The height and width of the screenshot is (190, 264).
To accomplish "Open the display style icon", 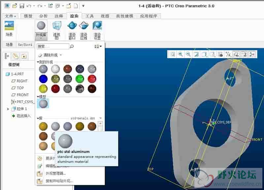I will click(204, 54).
